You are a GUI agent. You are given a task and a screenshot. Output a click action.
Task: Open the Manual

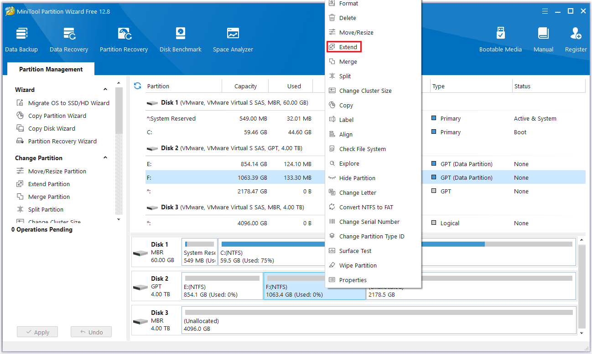(543, 40)
